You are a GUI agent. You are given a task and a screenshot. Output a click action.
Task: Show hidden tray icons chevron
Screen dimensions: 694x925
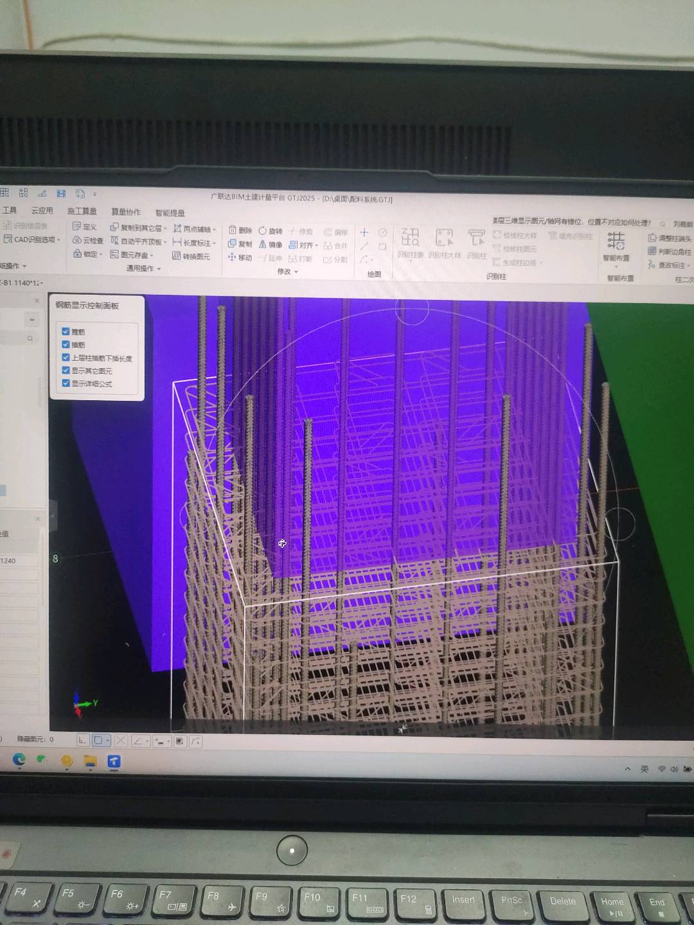tap(628, 769)
